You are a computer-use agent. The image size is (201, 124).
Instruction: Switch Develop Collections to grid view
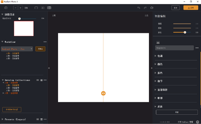click(x=38, y=80)
